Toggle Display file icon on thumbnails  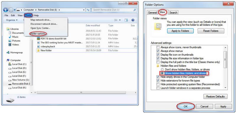pos(158,55)
